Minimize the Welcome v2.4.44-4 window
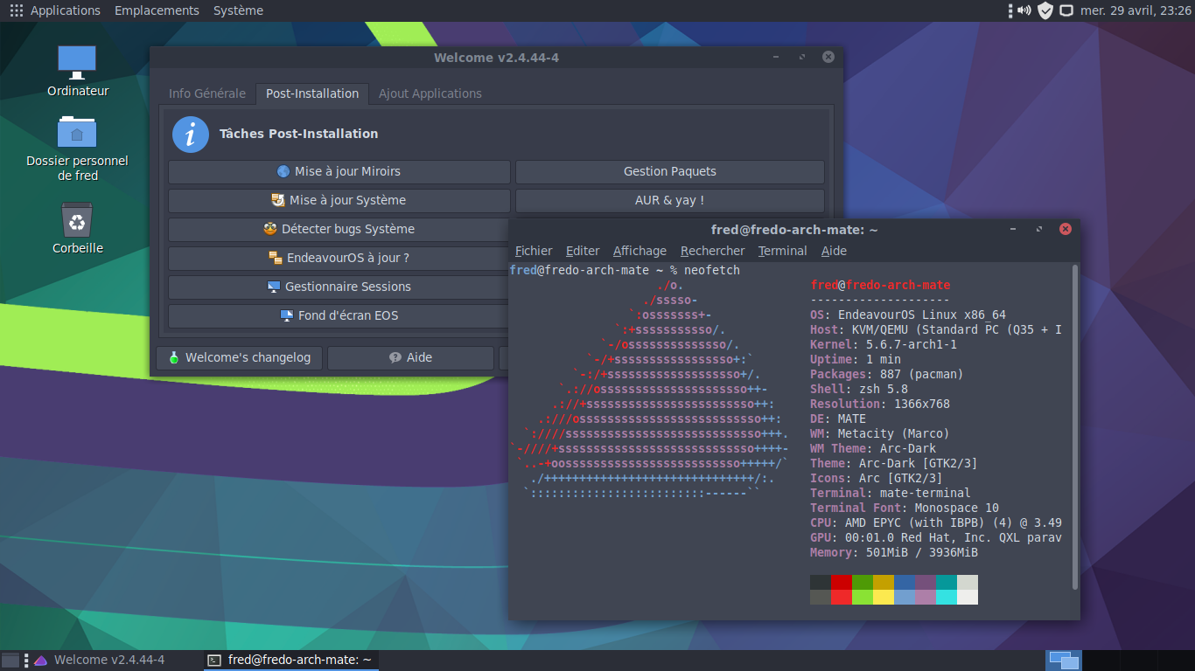This screenshot has height=671, width=1195. coord(776,57)
